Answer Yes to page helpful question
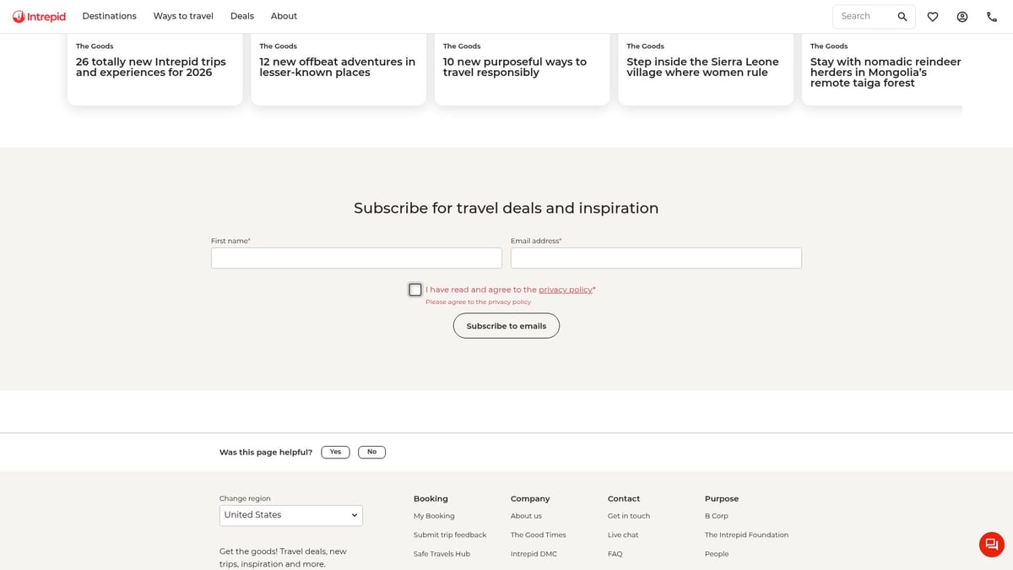 335,452
